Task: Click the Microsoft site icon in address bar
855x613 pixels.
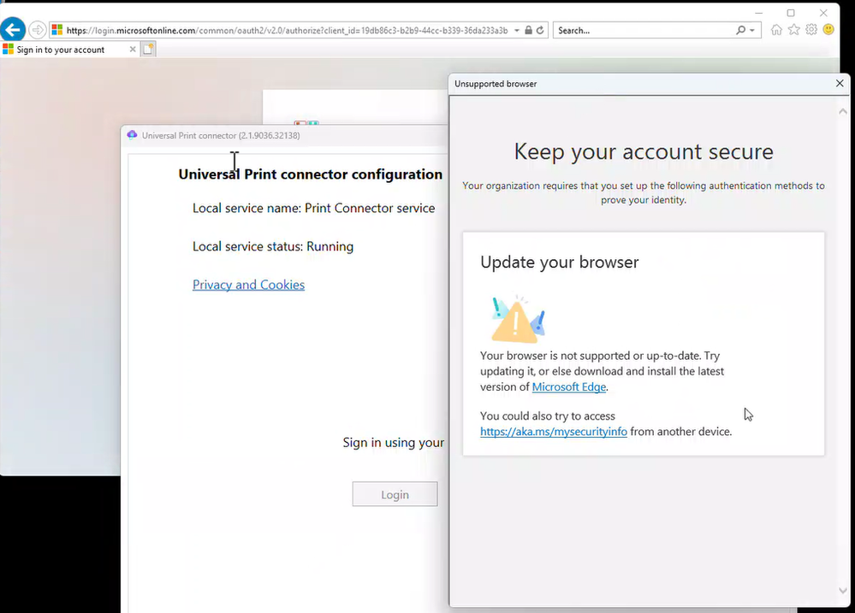Action: 57,30
